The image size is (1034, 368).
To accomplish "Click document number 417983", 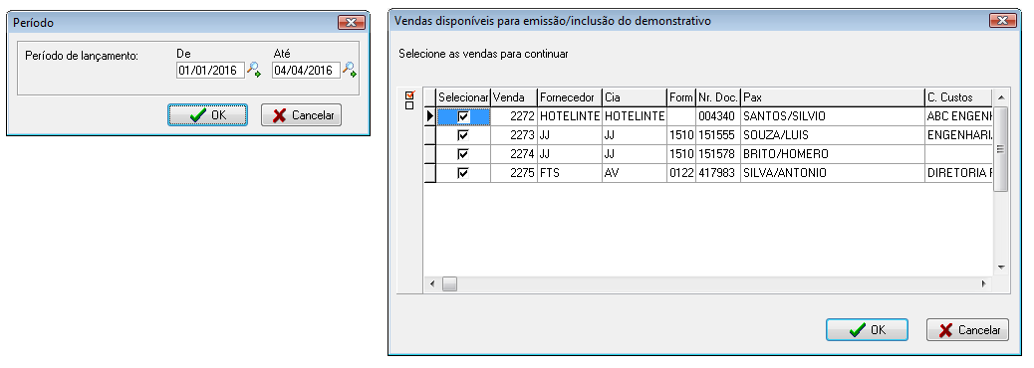I will point(717,173).
